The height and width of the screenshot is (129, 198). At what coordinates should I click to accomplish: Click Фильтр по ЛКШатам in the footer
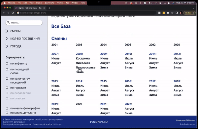185,120
